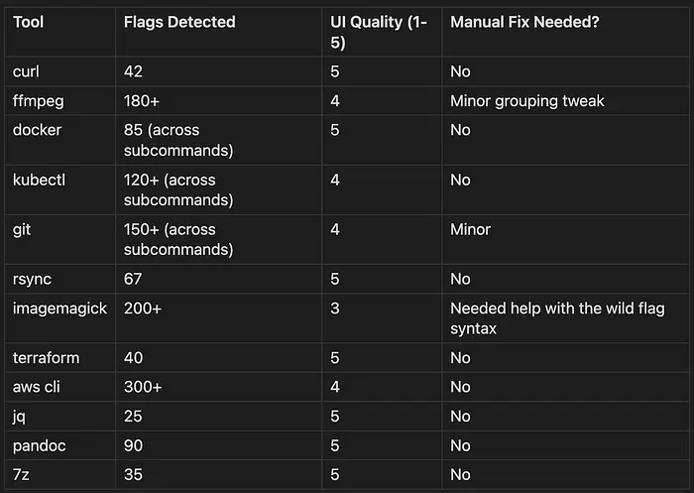Click the Tool column header

tap(29, 22)
